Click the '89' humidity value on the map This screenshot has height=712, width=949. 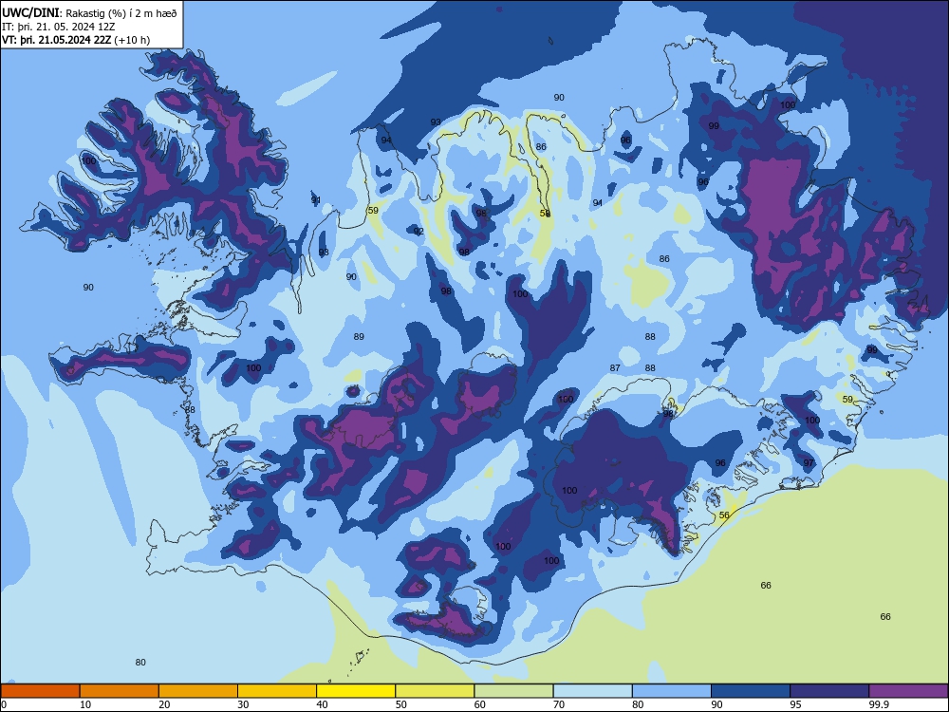click(x=359, y=337)
